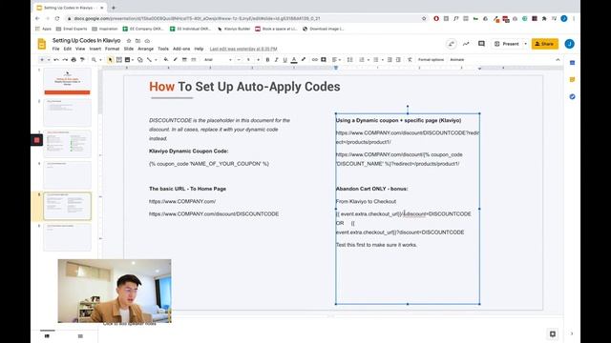611x343 pixels.
Task: Click the Print icon
Action: point(74,59)
